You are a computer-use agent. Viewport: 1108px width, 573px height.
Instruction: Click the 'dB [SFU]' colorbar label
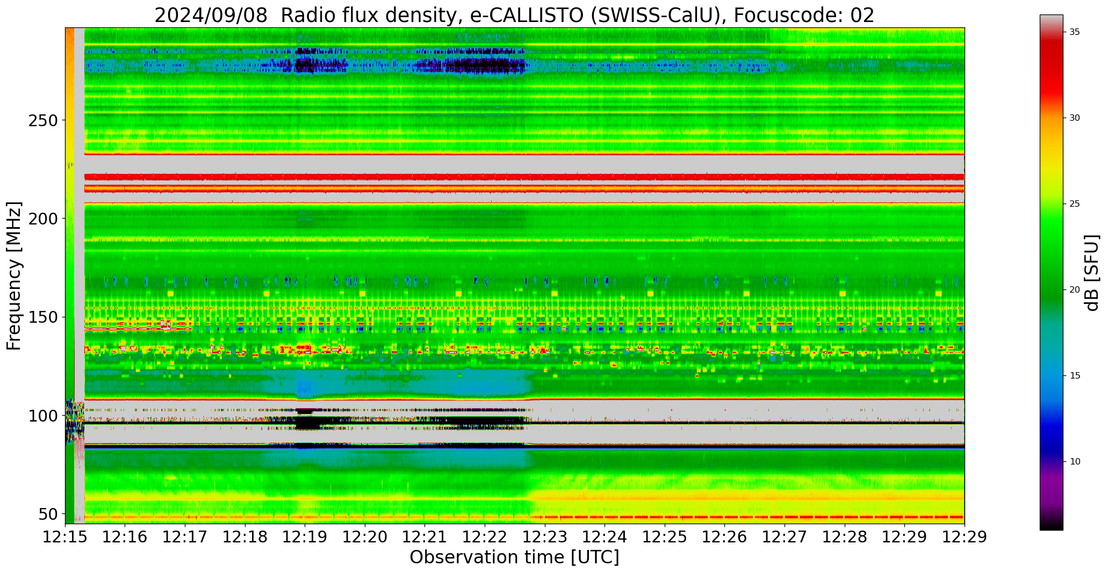pyautogui.click(x=1092, y=272)
